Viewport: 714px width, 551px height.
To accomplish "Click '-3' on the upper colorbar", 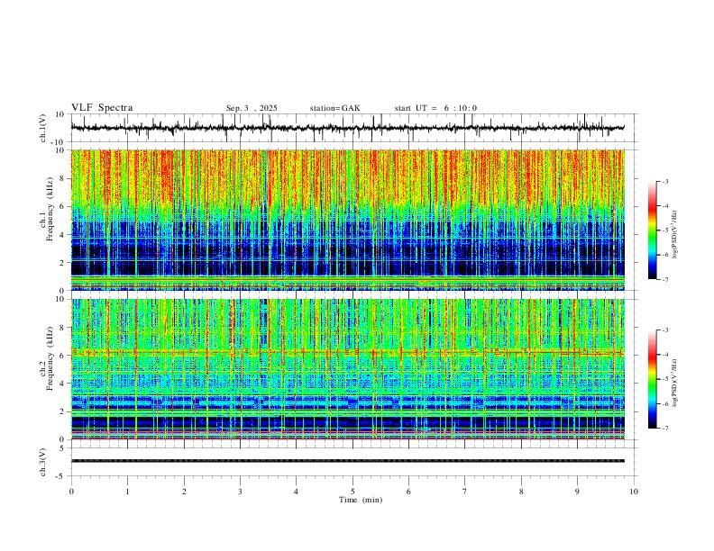I will [x=664, y=181].
